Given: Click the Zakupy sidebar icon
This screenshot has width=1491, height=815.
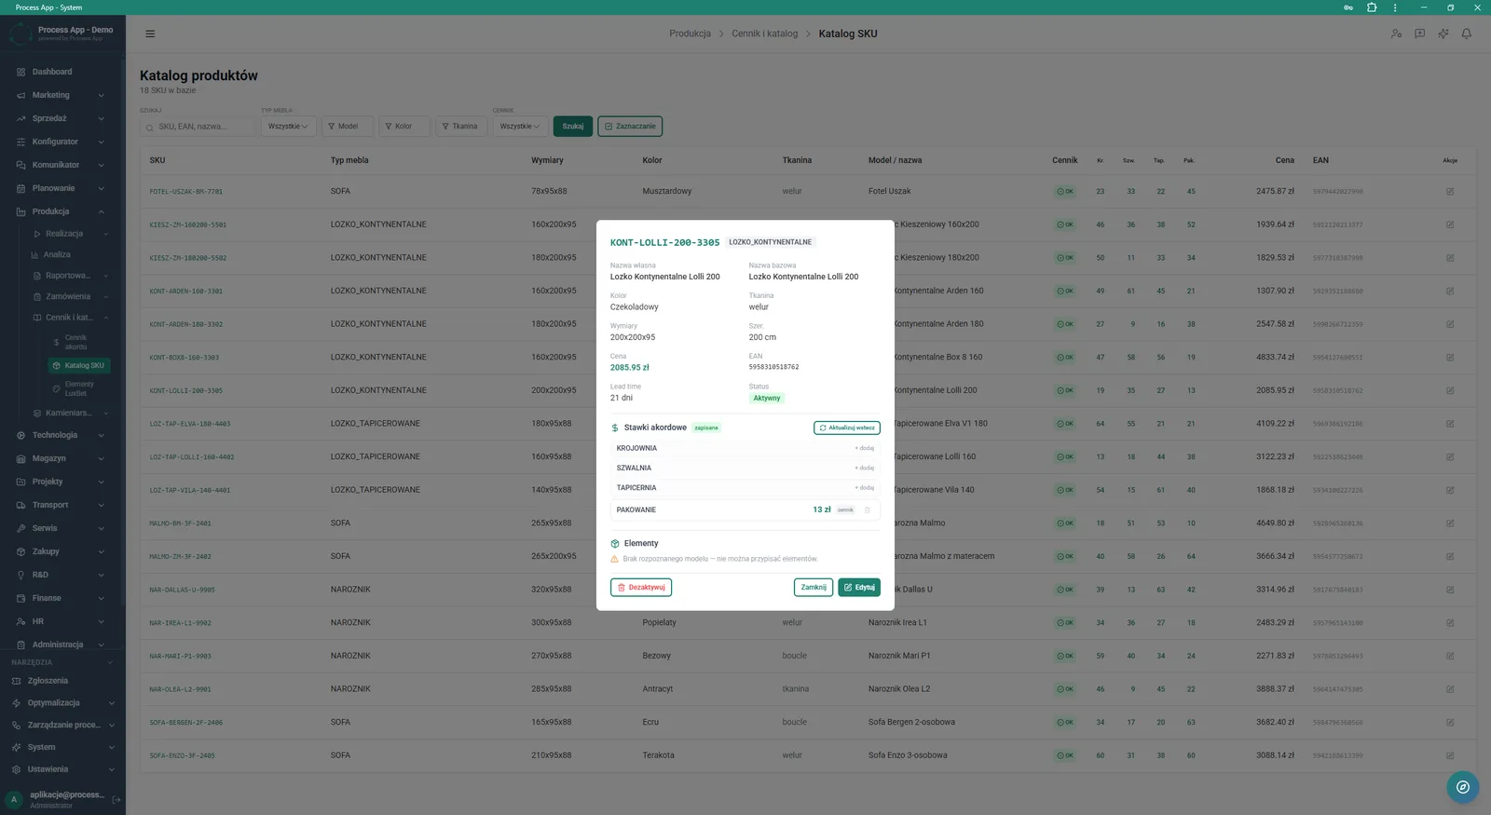Looking at the screenshot, I should click(21, 551).
